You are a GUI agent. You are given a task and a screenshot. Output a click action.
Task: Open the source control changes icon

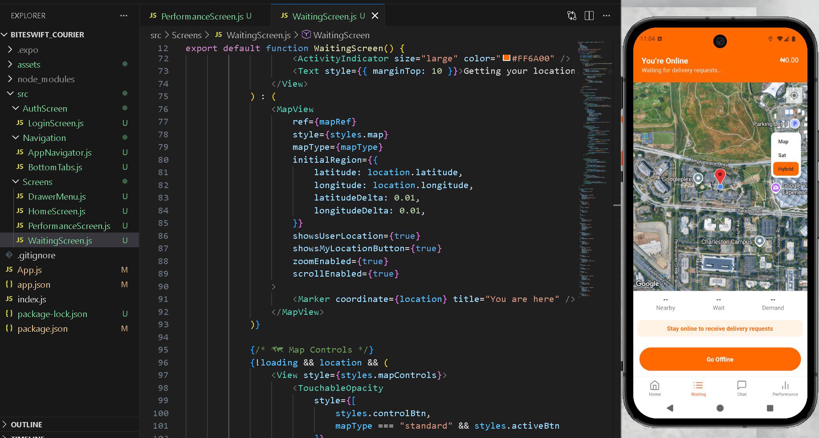(571, 16)
